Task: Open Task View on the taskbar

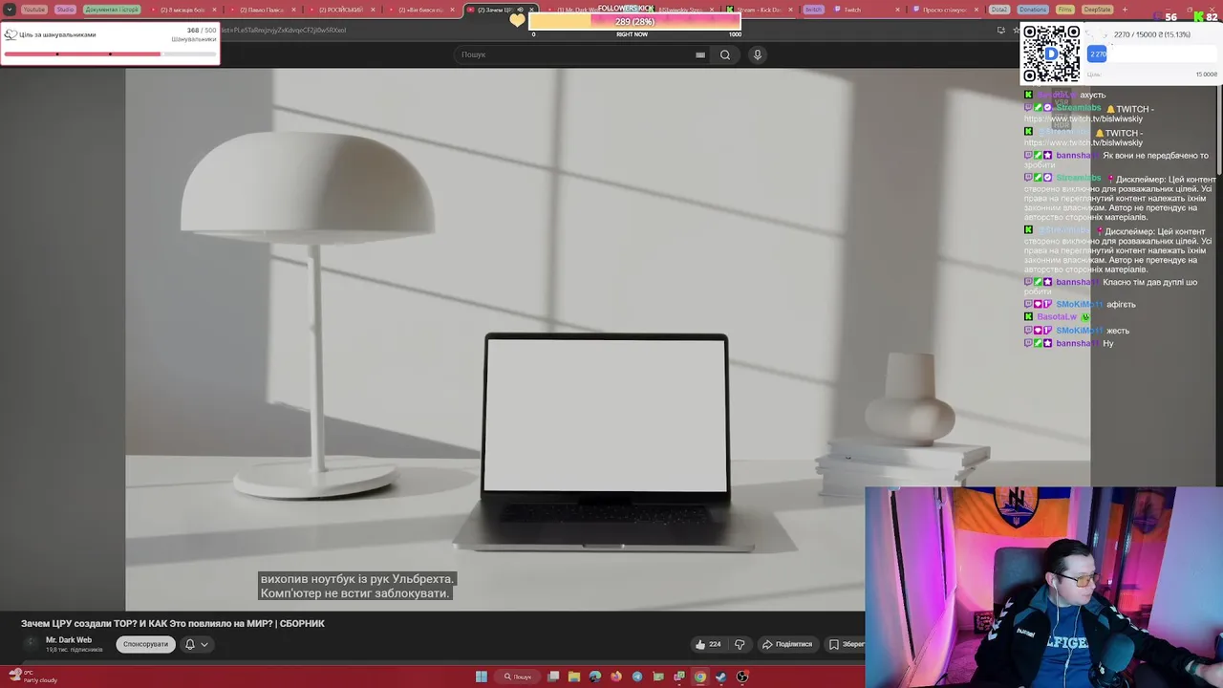Action: pyautogui.click(x=553, y=677)
